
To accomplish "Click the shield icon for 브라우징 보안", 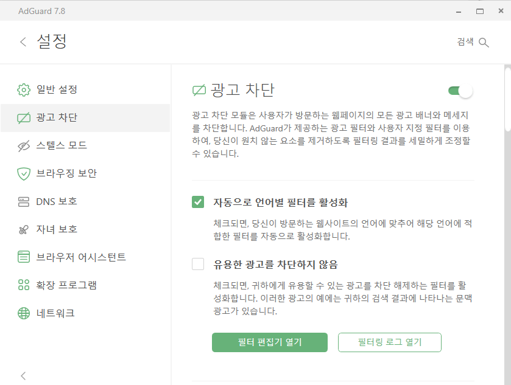I will click(24, 174).
